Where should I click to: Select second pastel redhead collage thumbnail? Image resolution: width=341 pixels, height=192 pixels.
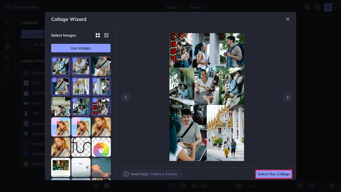tap(81, 127)
